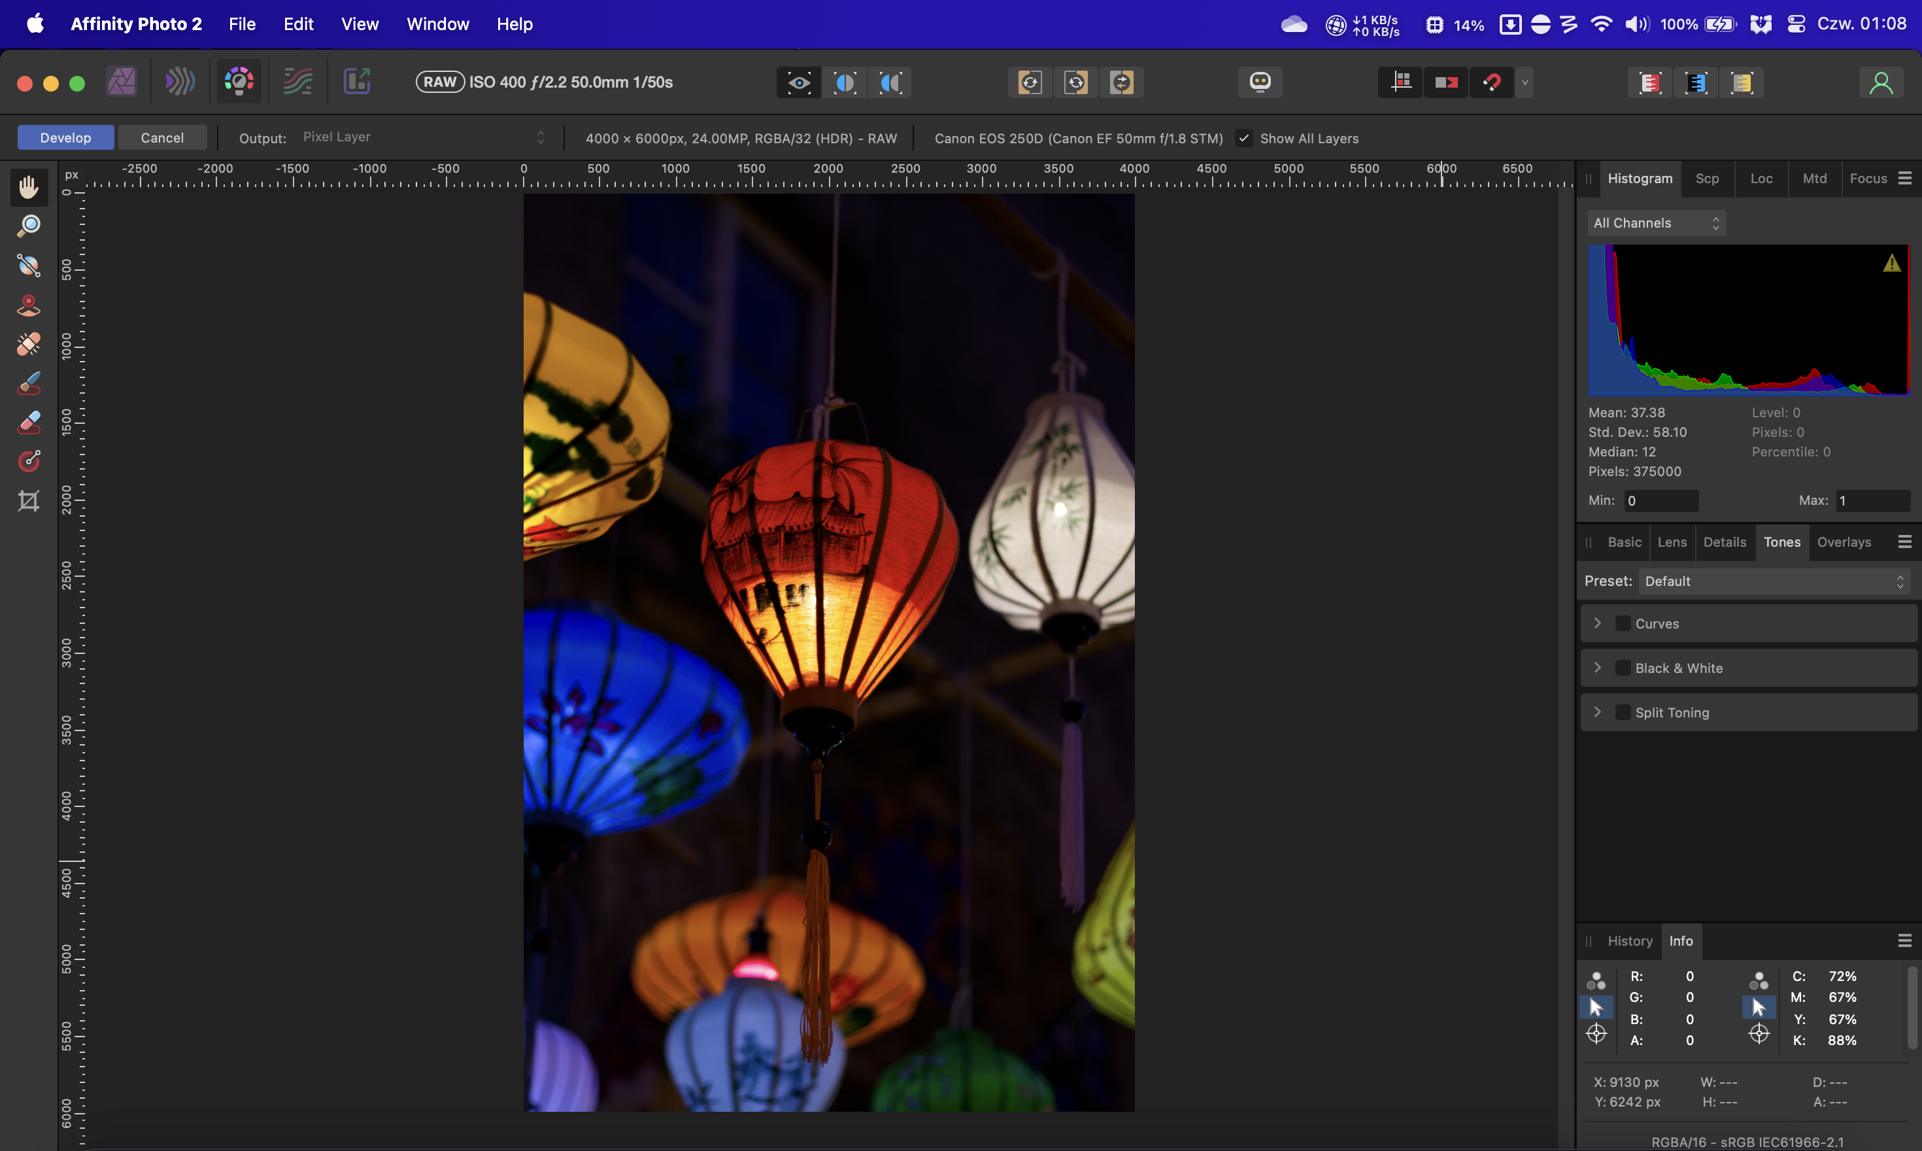Open the Edit menu

[x=299, y=24]
